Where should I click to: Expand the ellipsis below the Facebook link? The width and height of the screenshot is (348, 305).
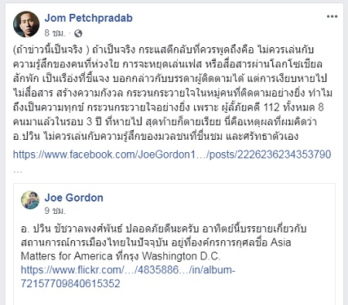point(18,171)
